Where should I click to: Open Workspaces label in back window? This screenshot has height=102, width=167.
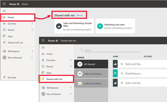click(14, 51)
